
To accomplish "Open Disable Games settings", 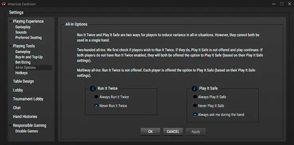I will coord(27,131).
